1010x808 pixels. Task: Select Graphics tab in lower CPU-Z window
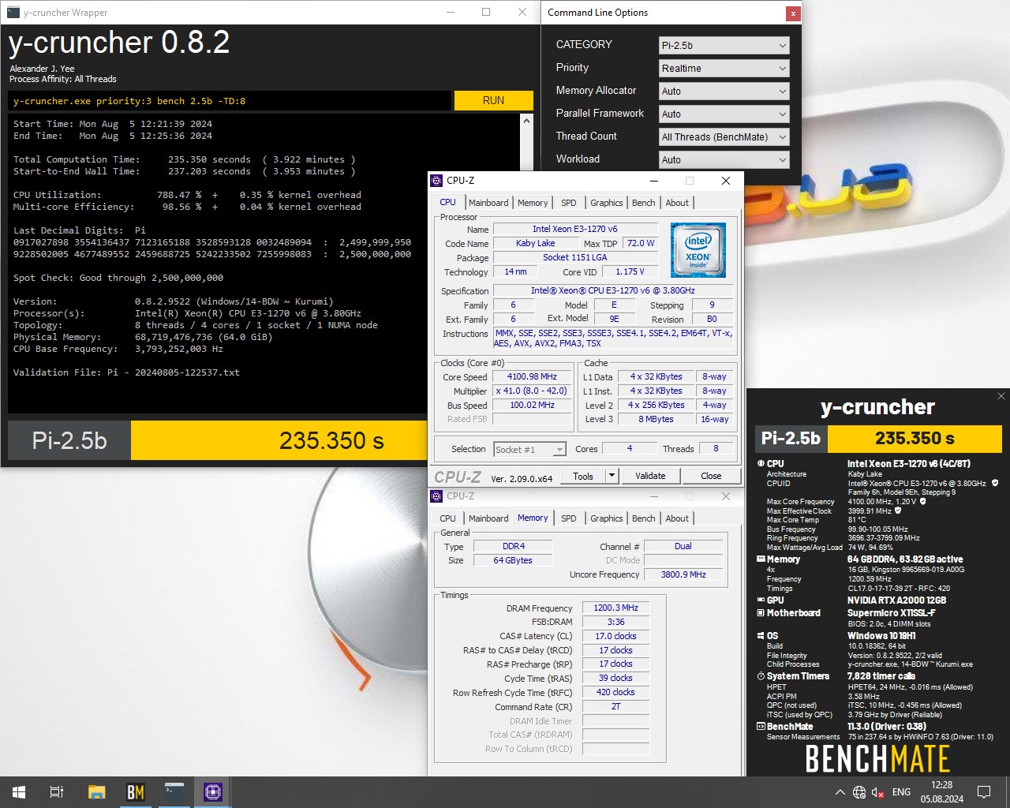(x=607, y=518)
